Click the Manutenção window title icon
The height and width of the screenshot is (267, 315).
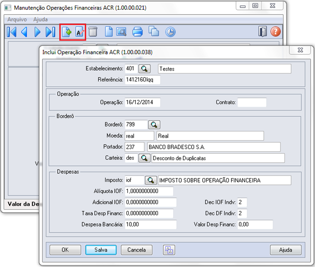click(x=8, y=8)
